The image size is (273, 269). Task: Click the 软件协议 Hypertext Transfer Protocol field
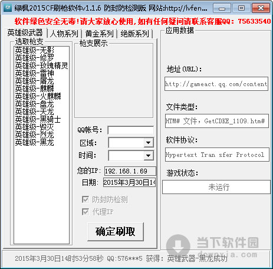217,155
